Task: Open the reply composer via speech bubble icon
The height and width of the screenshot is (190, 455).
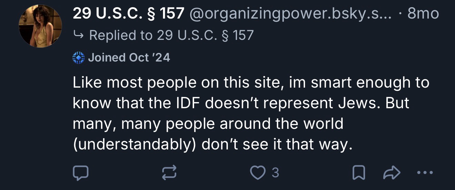Action: coord(80,173)
